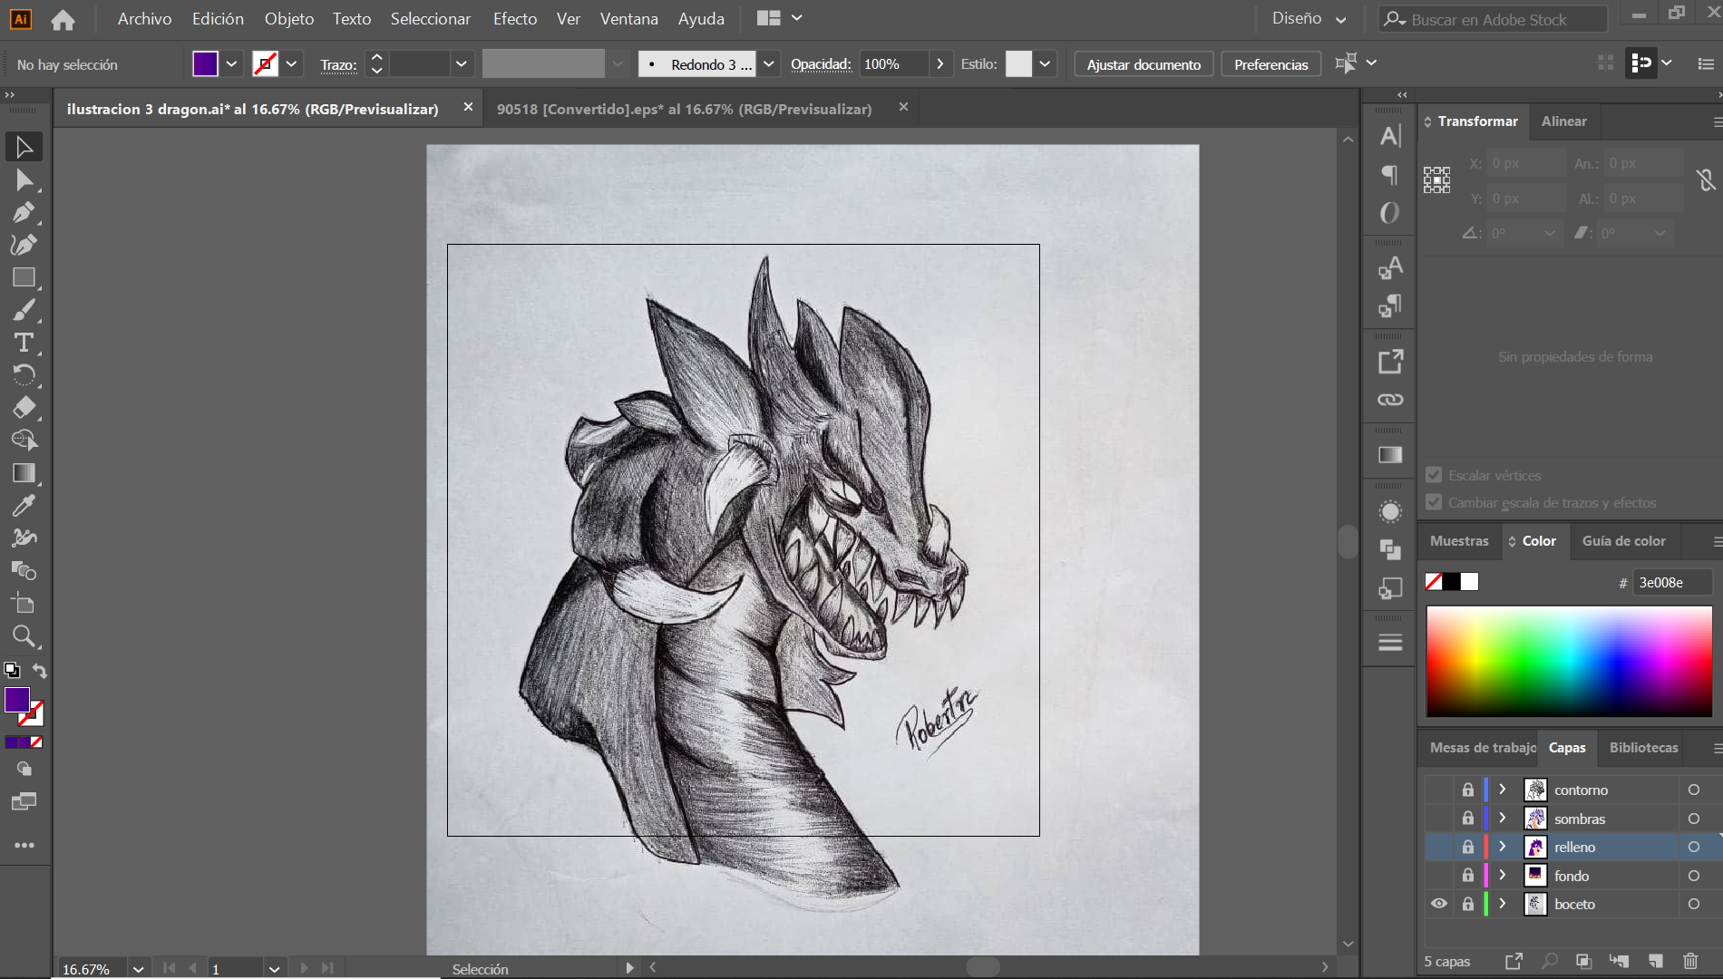Open fill color dropdown in control bar
The image size is (1723, 979).
pyautogui.click(x=231, y=64)
